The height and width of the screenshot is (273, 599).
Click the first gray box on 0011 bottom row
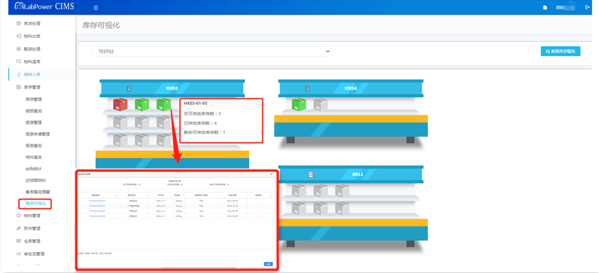(299, 208)
